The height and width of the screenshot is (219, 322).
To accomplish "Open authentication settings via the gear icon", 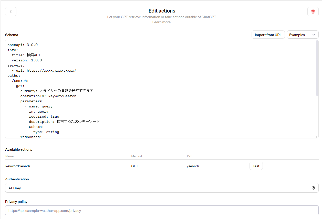I will click(313, 188).
